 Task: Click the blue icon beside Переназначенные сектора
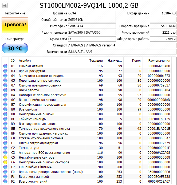(x=5, y=81)
